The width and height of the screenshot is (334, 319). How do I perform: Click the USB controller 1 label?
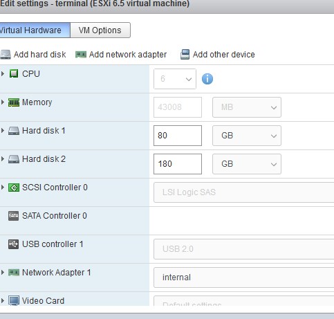click(x=53, y=244)
